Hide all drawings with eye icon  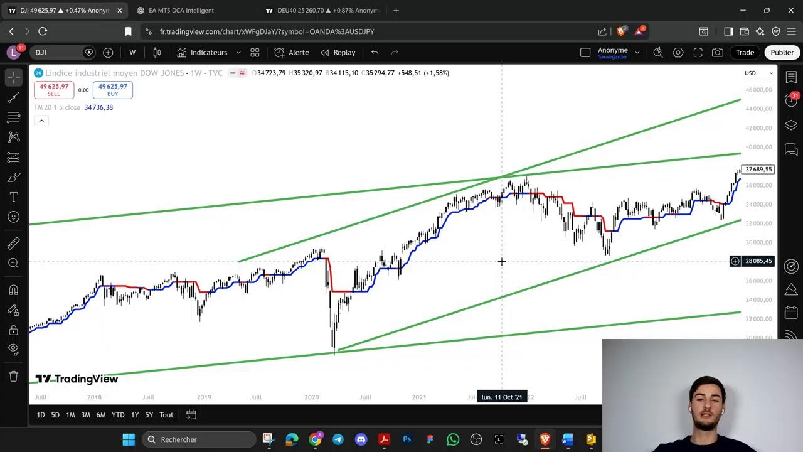tap(13, 349)
